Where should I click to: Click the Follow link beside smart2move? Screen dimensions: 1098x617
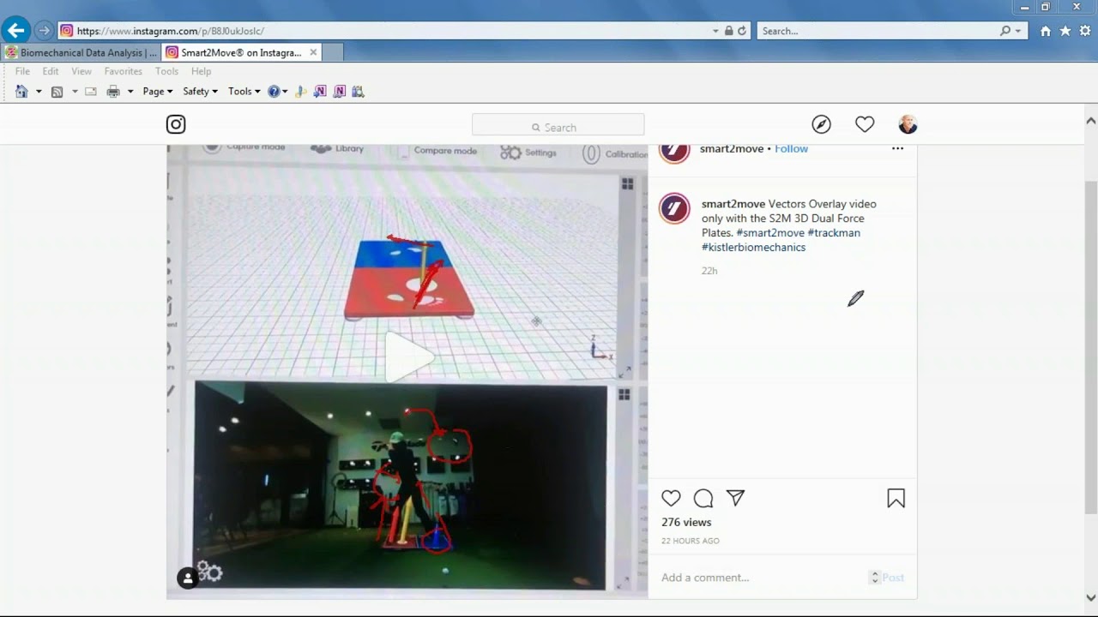791,148
